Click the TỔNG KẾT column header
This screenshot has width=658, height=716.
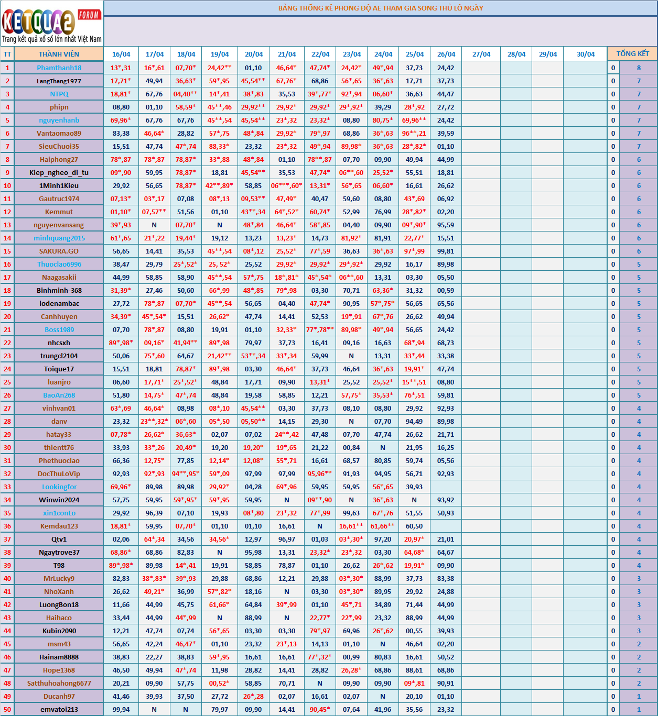tap(632, 54)
